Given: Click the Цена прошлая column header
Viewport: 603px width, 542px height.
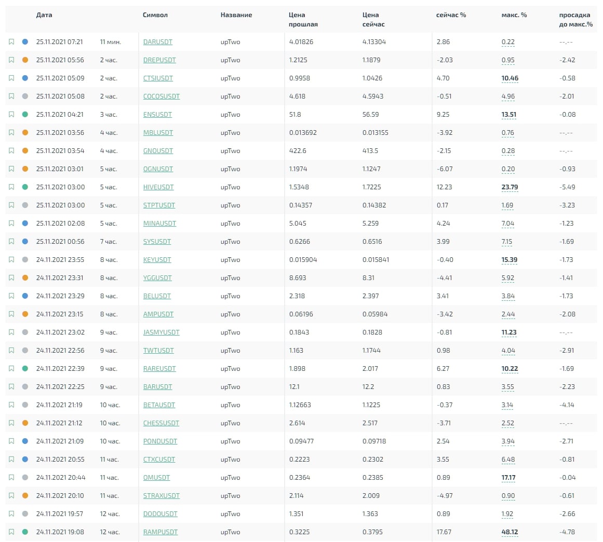Looking at the screenshot, I should [x=303, y=20].
